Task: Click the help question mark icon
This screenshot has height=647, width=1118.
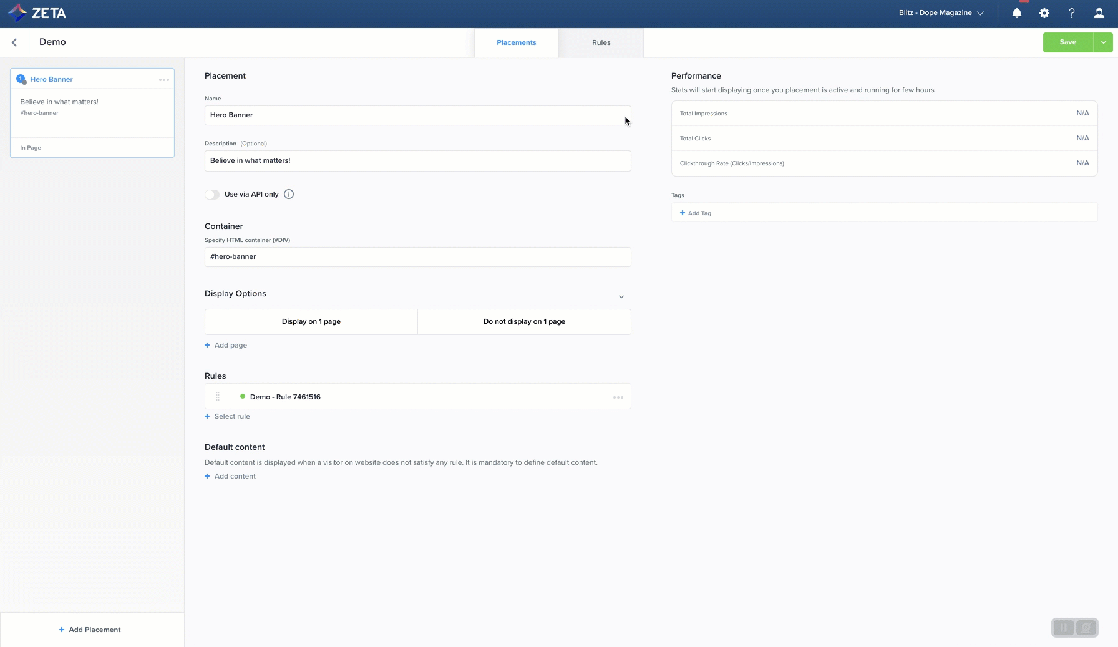Action: pos(1071,13)
